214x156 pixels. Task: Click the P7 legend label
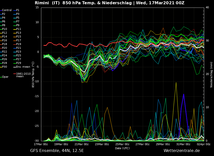pos(18,22)
